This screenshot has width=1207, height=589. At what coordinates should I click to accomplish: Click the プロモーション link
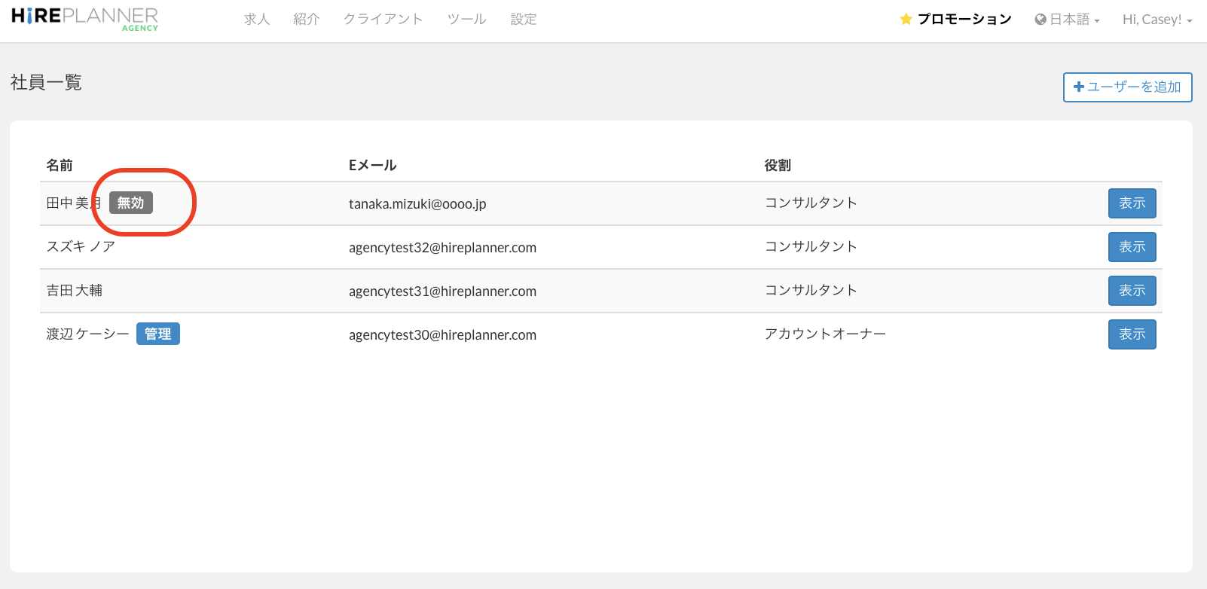click(x=964, y=20)
